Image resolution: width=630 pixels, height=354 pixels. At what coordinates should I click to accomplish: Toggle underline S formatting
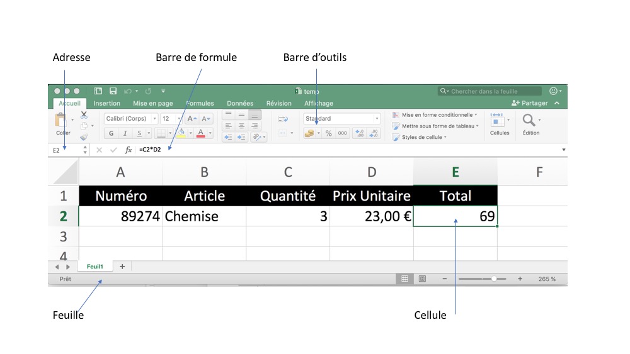pyautogui.click(x=139, y=133)
